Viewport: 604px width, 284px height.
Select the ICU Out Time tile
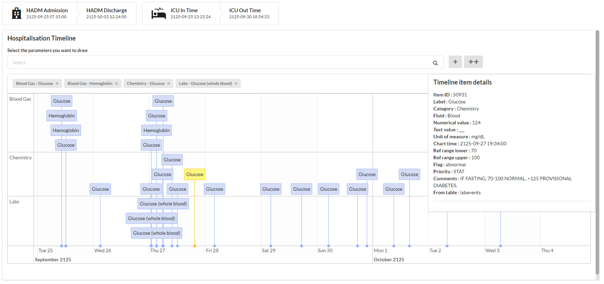249,13
